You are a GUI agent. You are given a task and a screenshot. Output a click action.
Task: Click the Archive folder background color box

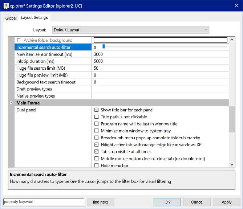[161, 40]
